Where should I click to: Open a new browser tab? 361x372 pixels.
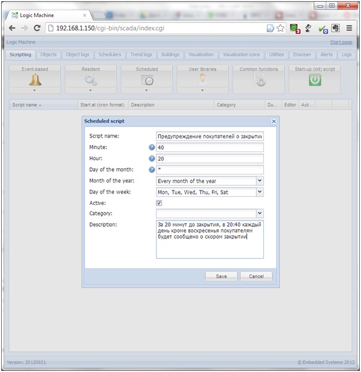coord(99,15)
